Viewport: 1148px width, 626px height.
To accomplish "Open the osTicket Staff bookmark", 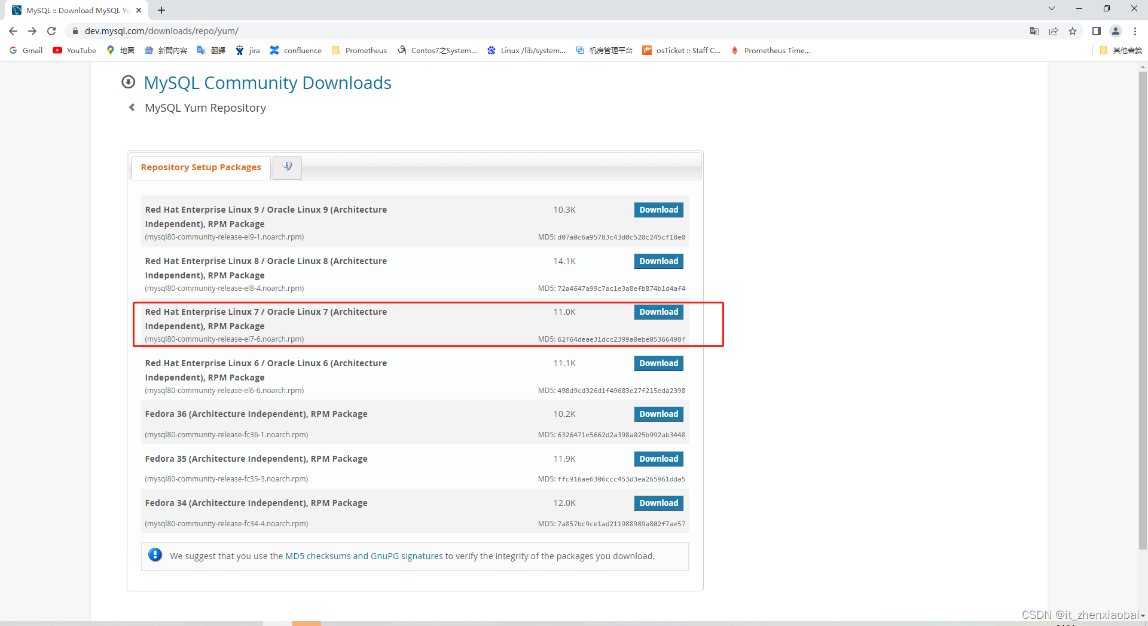I will click(x=682, y=51).
